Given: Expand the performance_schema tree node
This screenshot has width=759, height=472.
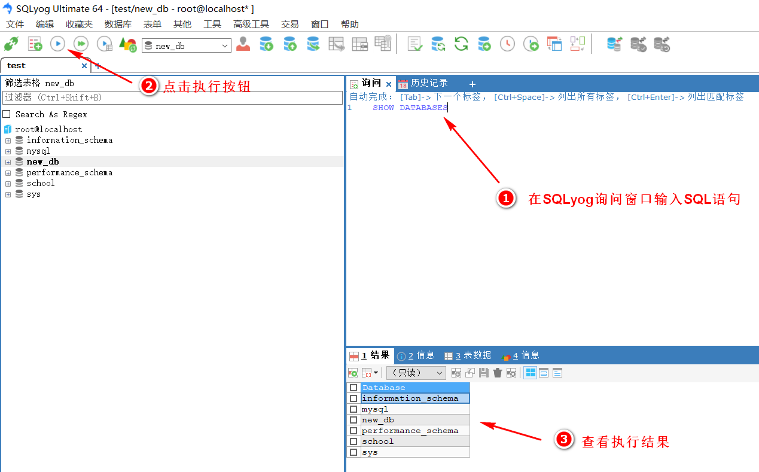Looking at the screenshot, I should (x=8, y=173).
